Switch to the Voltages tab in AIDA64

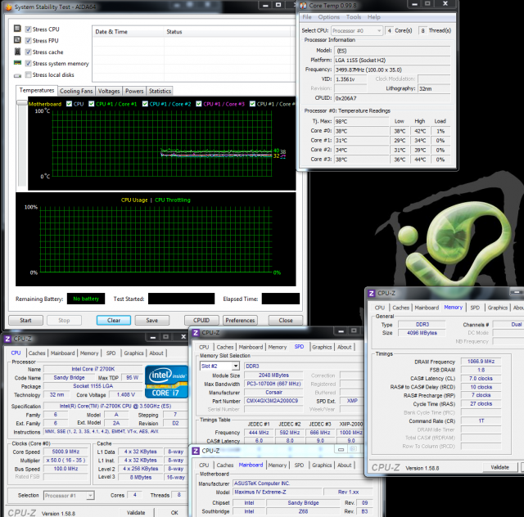click(x=109, y=91)
